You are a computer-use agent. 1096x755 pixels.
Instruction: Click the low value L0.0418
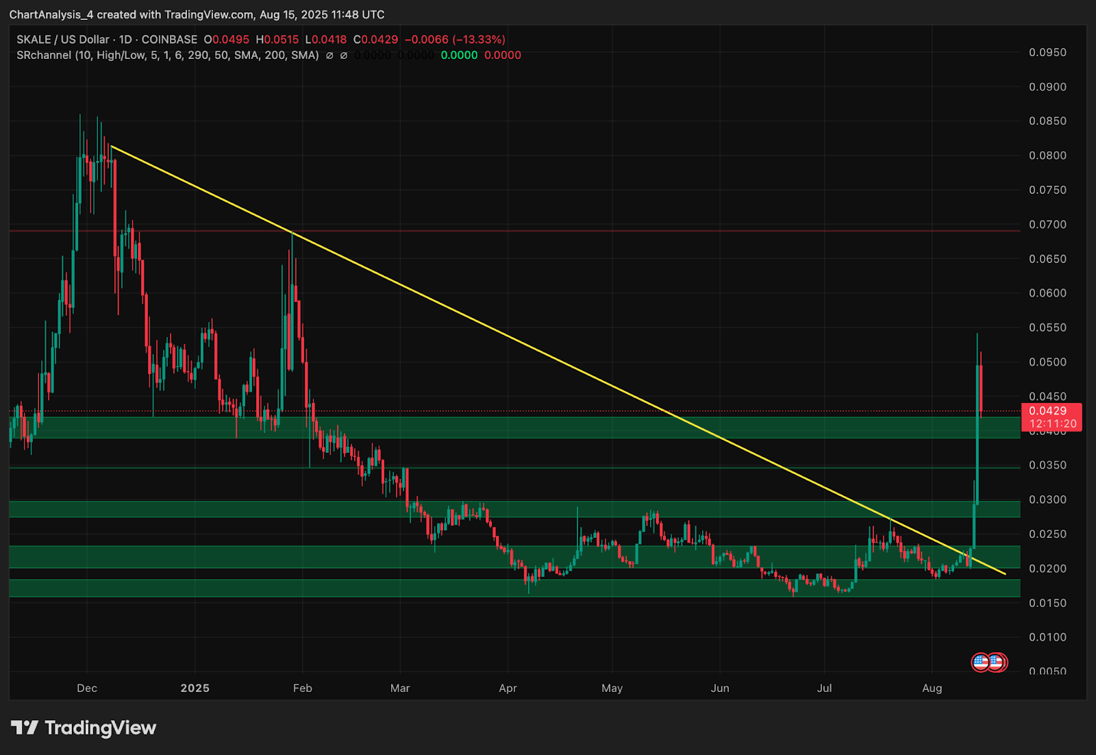[326, 40]
